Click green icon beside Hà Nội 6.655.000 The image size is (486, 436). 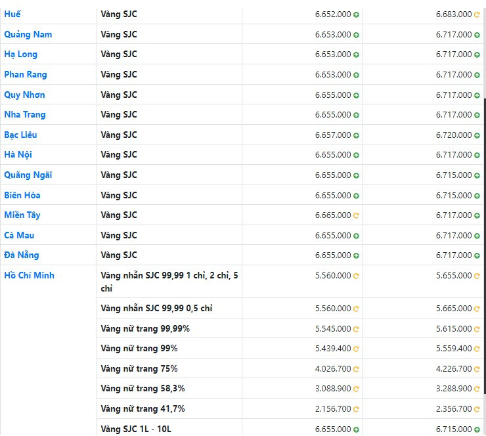pyautogui.click(x=356, y=155)
